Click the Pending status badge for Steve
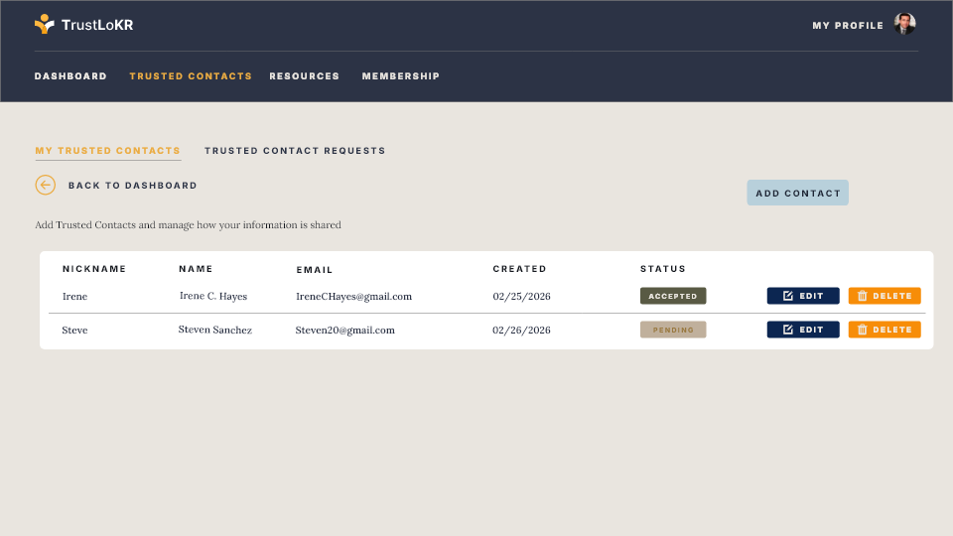The image size is (953, 536). pos(673,330)
